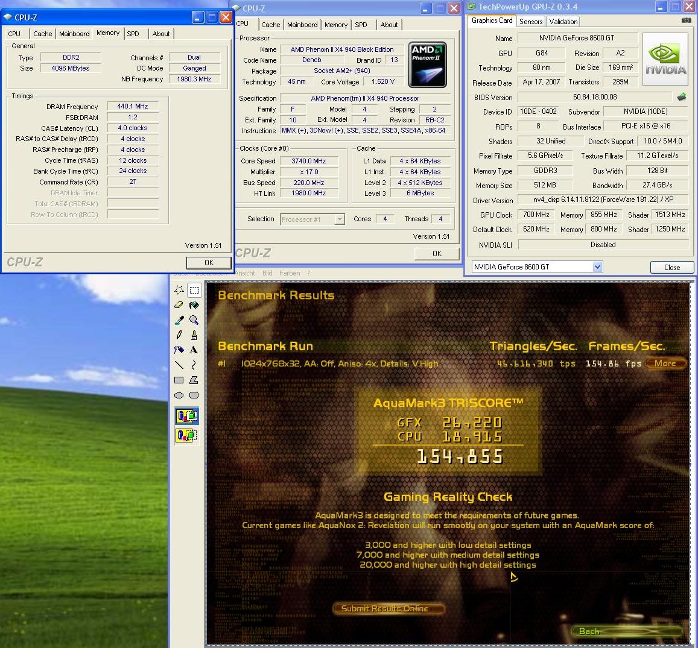
Task: Click the Back button in AquaMark3
Action: pos(627,631)
